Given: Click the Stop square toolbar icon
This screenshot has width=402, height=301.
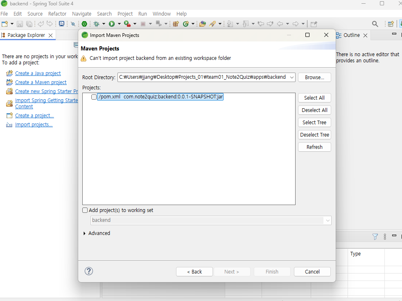Looking at the screenshot, I should pyautogui.click(x=143, y=24).
